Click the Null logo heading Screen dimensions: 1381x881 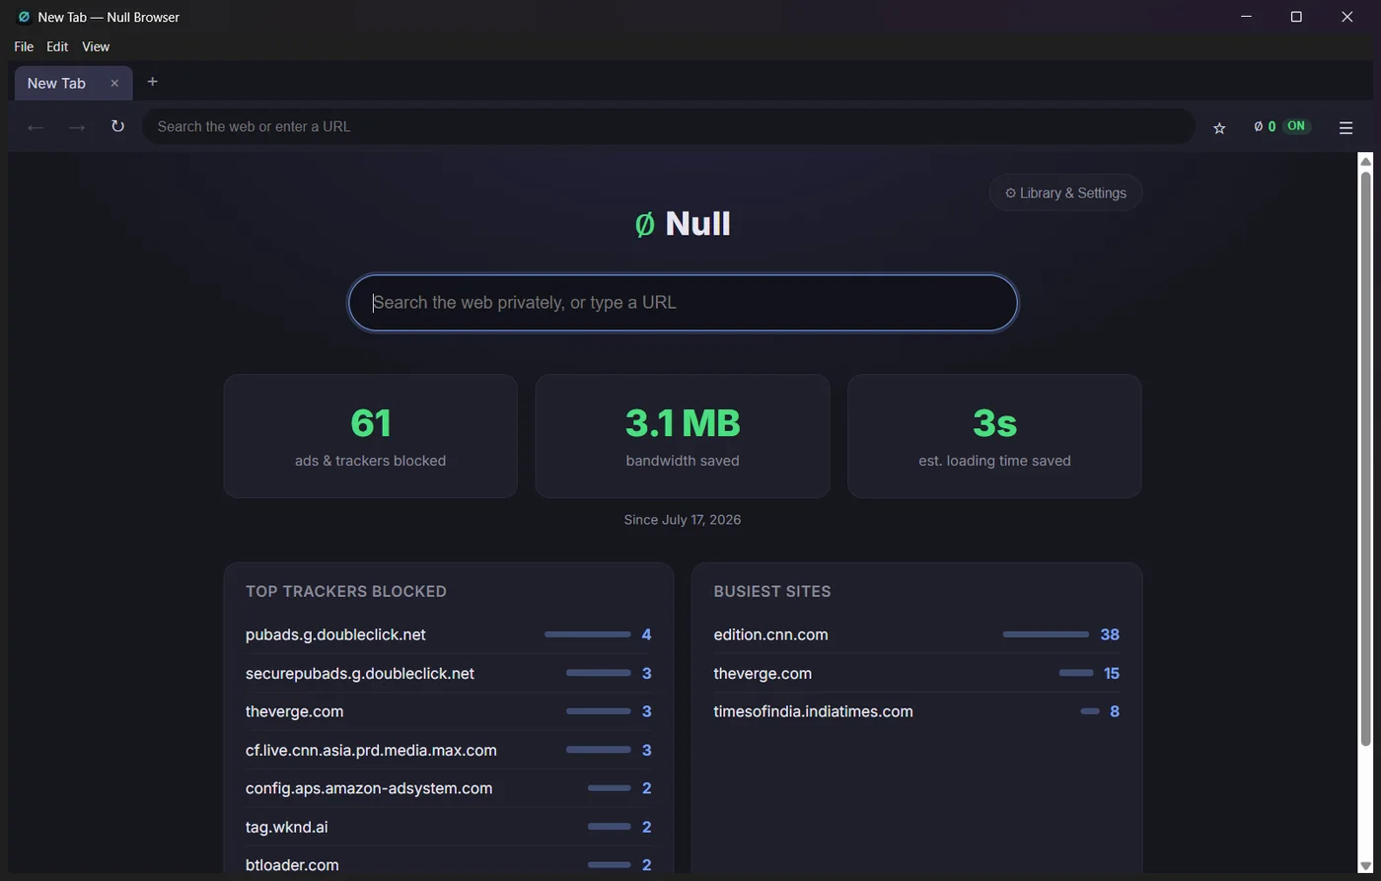[x=683, y=224]
